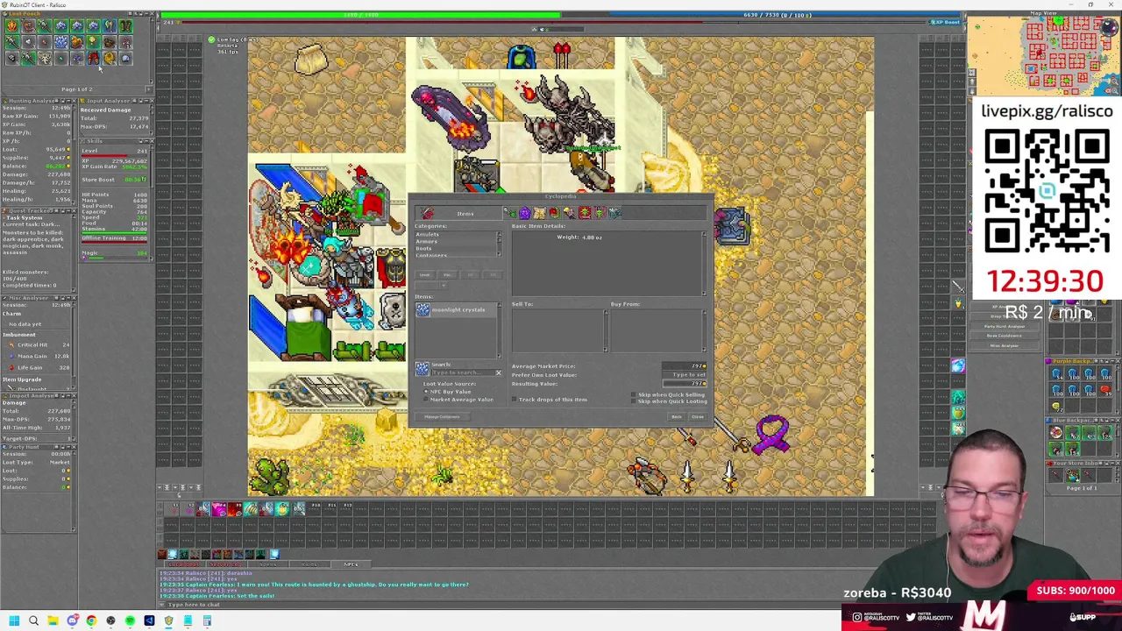Open the Boss Cooldowns button
The width and height of the screenshot is (1122, 631).
coord(1005,337)
